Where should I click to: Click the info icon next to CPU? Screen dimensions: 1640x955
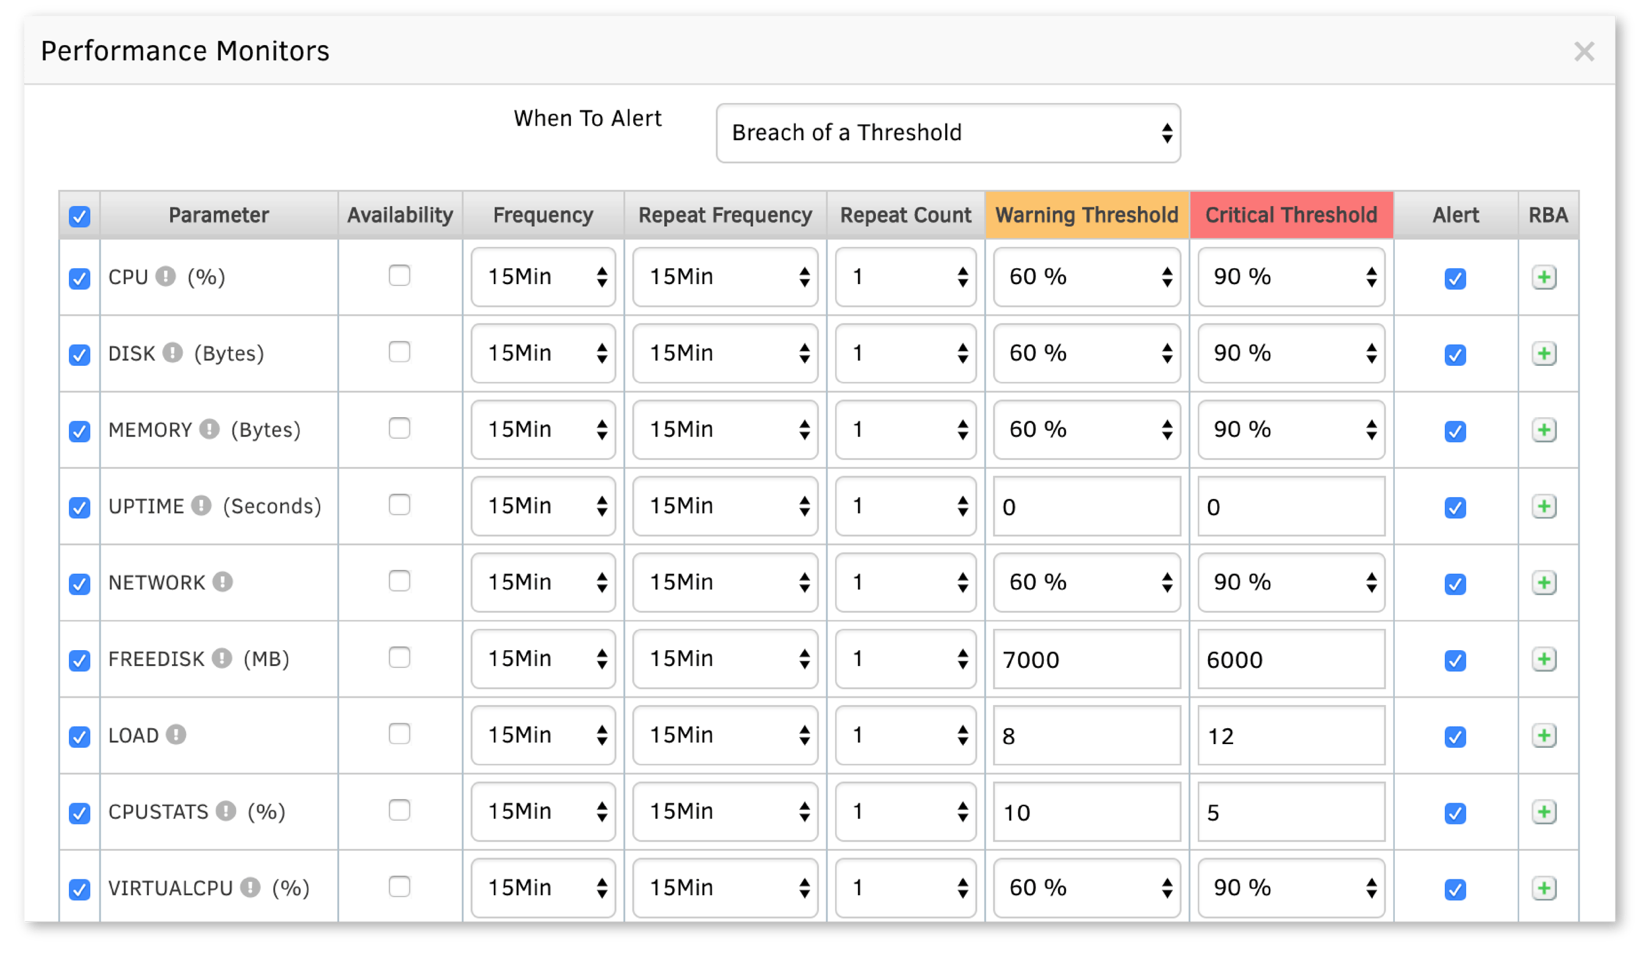[x=166, y=276]
